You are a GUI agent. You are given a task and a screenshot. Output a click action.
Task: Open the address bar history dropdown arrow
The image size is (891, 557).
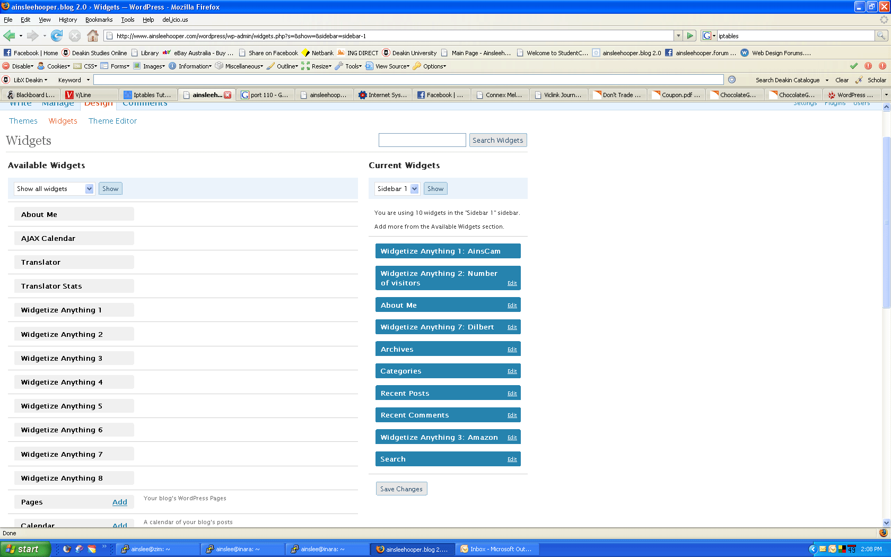click(x=678, y=36)
